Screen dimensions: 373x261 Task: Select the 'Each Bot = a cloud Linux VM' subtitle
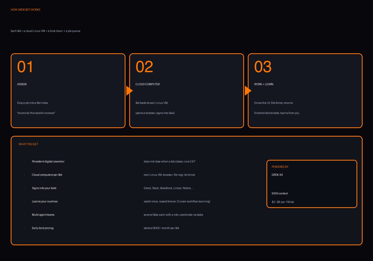pos(45,31)
